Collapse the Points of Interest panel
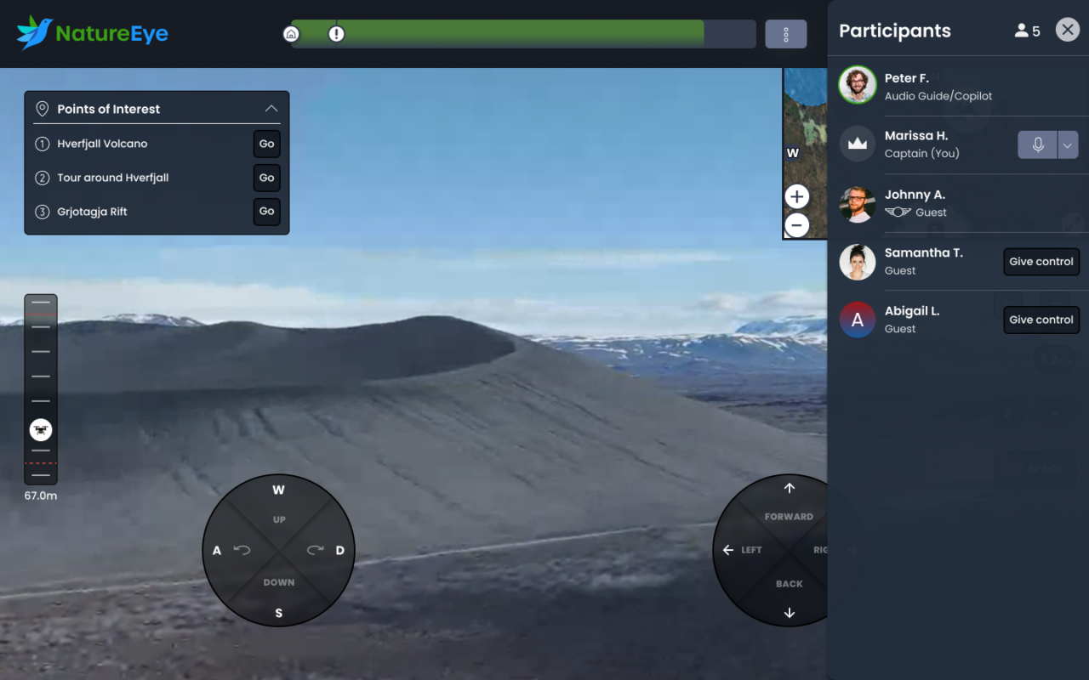Screen dimensions: 1089x680 [271, 109]
